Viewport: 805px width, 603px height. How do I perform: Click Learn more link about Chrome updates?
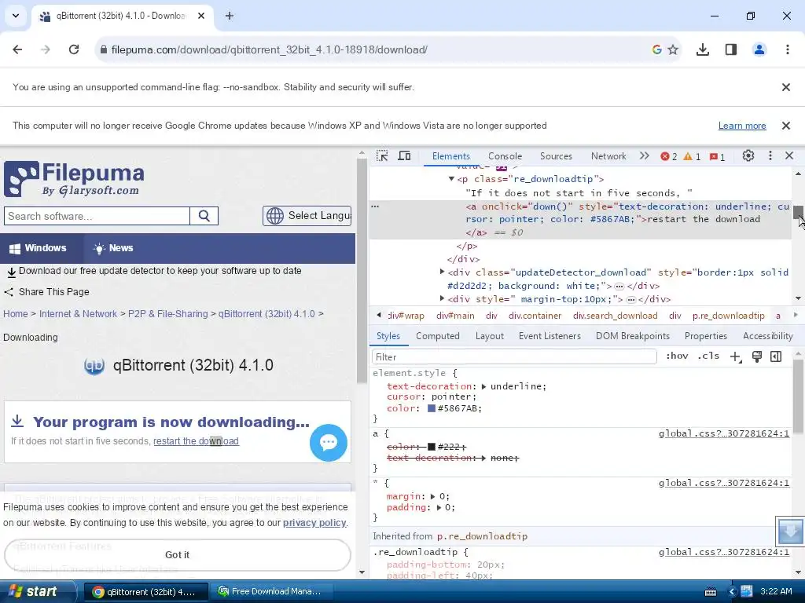[x=742, y=126]
